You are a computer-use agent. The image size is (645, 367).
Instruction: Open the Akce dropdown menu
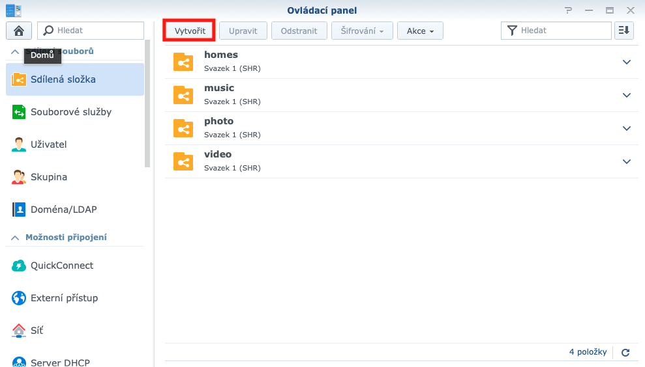(420, 31)
